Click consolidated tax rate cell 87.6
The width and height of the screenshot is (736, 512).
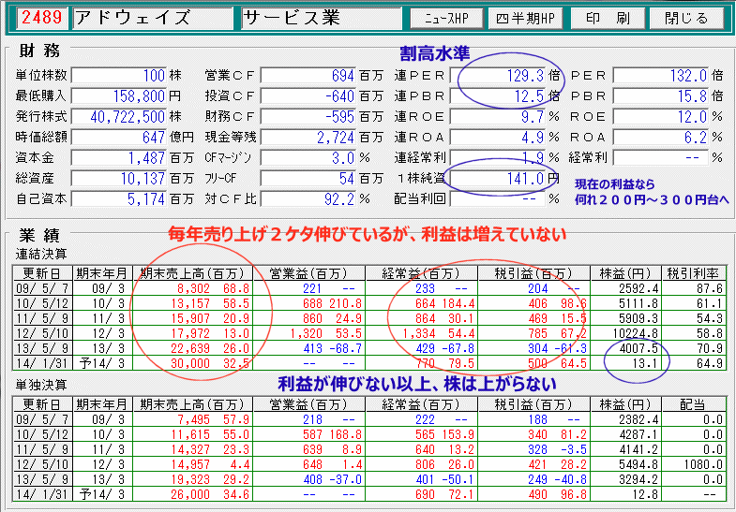click(x=693, y=288)
